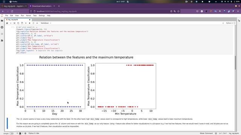This screenshot has height=135, width=241.
Task: Open the Run menu
Action: pyautogui.click(x=23, y=16)
